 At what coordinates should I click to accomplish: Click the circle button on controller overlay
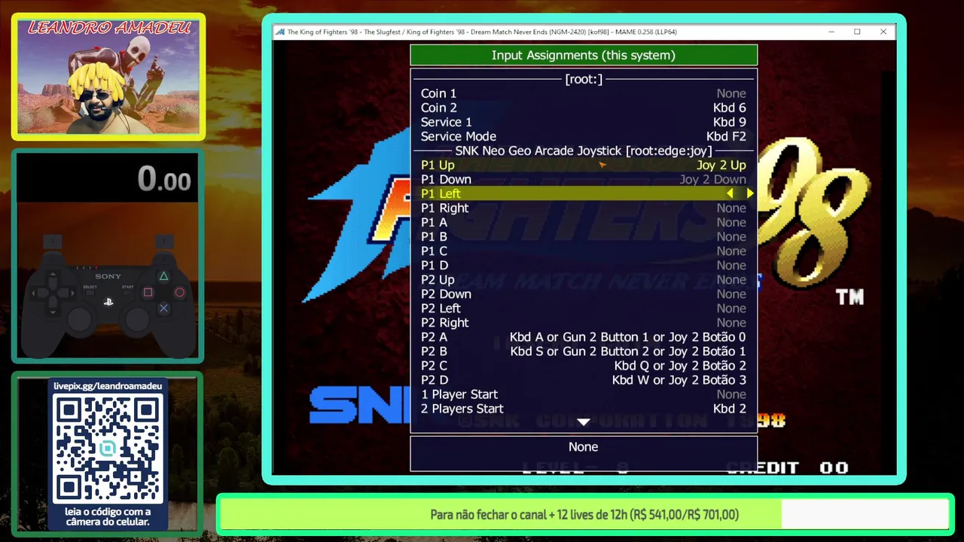(x=179, y=292)
